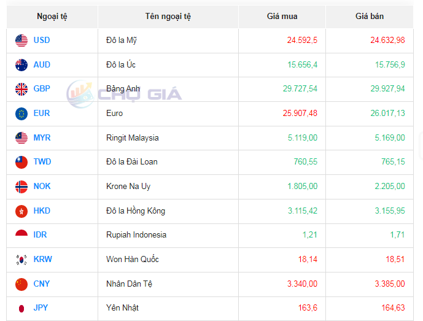Click the Australian flag icon

21,64
